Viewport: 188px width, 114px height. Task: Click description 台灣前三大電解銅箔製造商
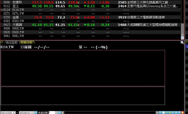point(146,17)
